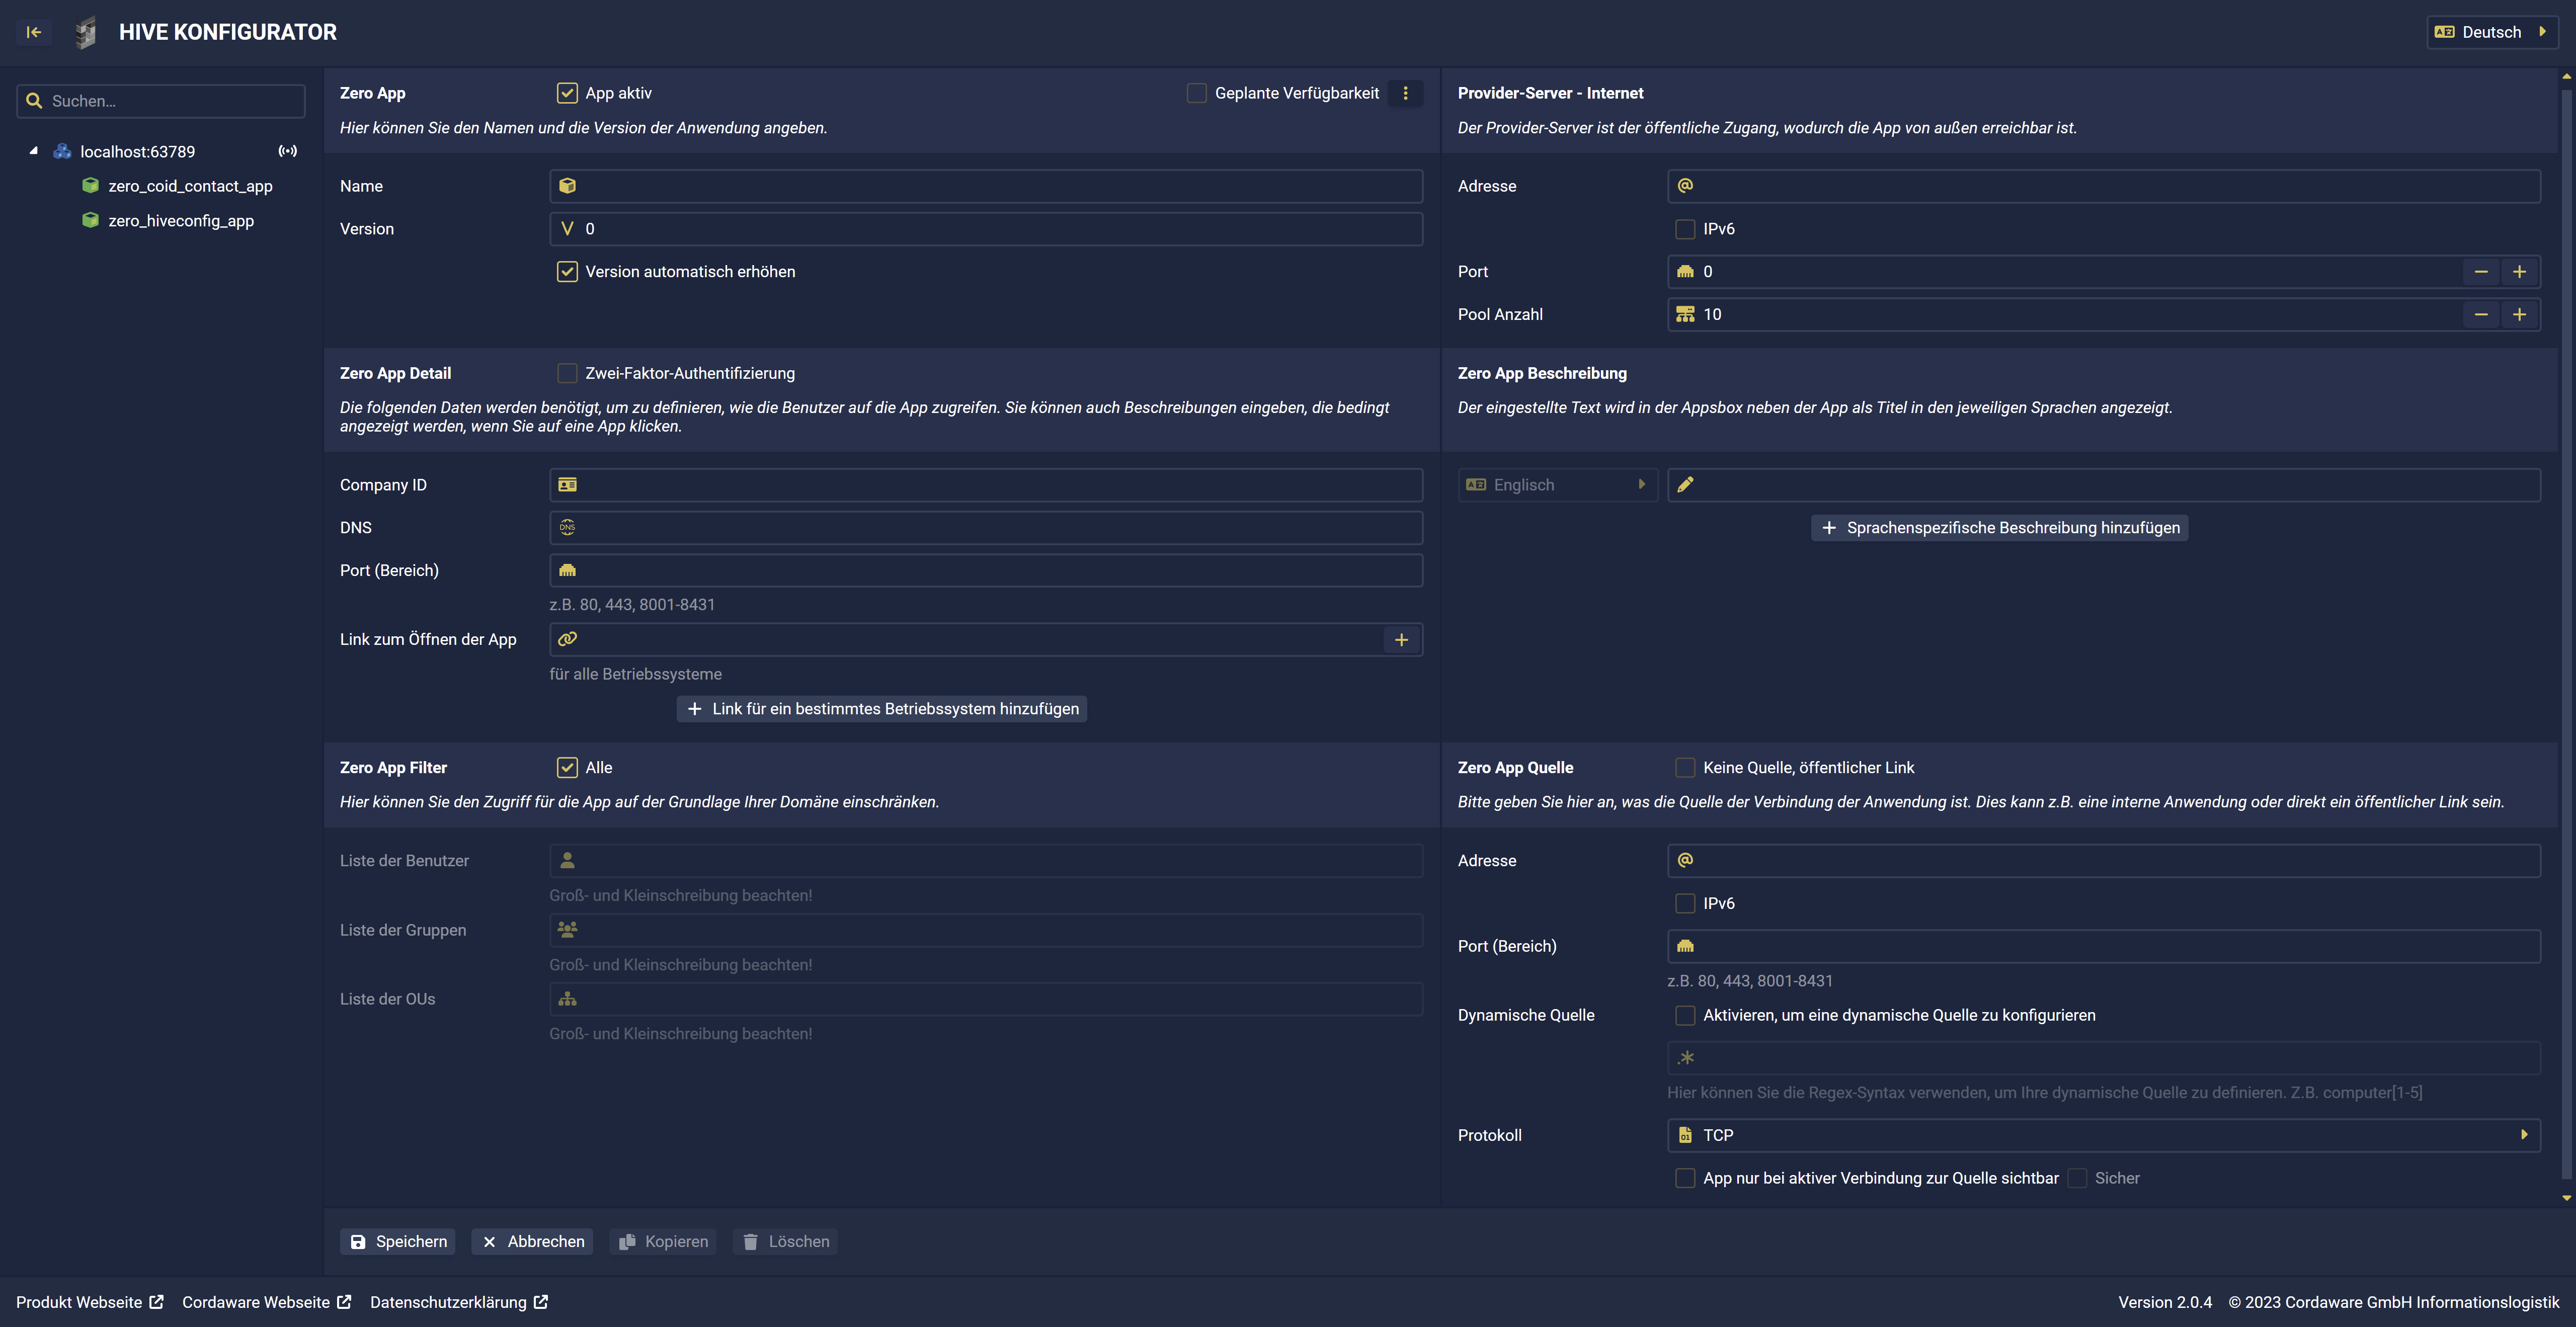2576x1327 pixels.
Task: Open the TCP Protokoll dropdown
Action: coord(2104,1135)
